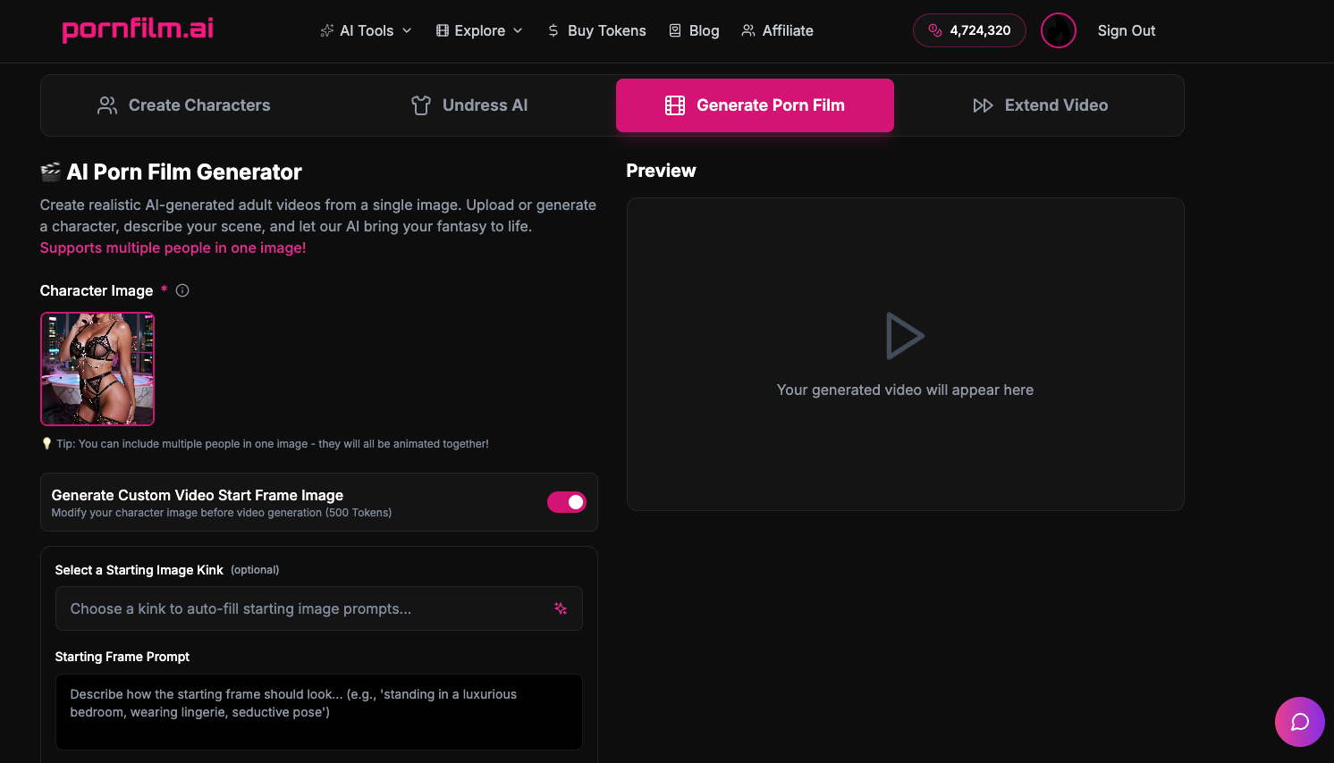Viewport: 1334px width, 763px height.
Task: Disable Generate Custom Video Start Frame Image
Action: coord(566,502)
